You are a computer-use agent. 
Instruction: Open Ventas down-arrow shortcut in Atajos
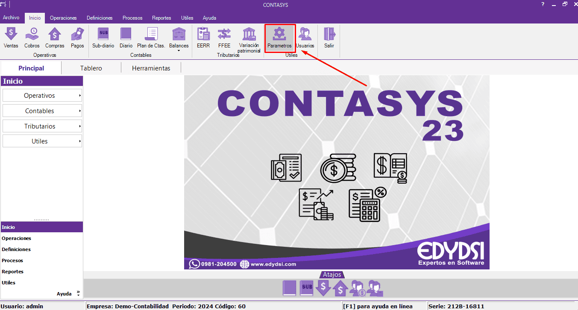(x=323, y=288)
